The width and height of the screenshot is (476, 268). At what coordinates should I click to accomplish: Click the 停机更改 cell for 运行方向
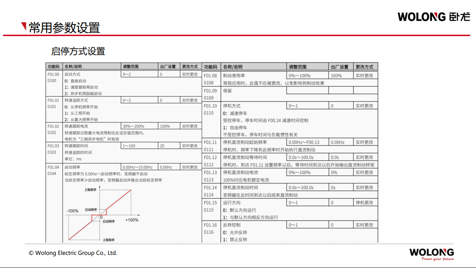tap(365, 203)
